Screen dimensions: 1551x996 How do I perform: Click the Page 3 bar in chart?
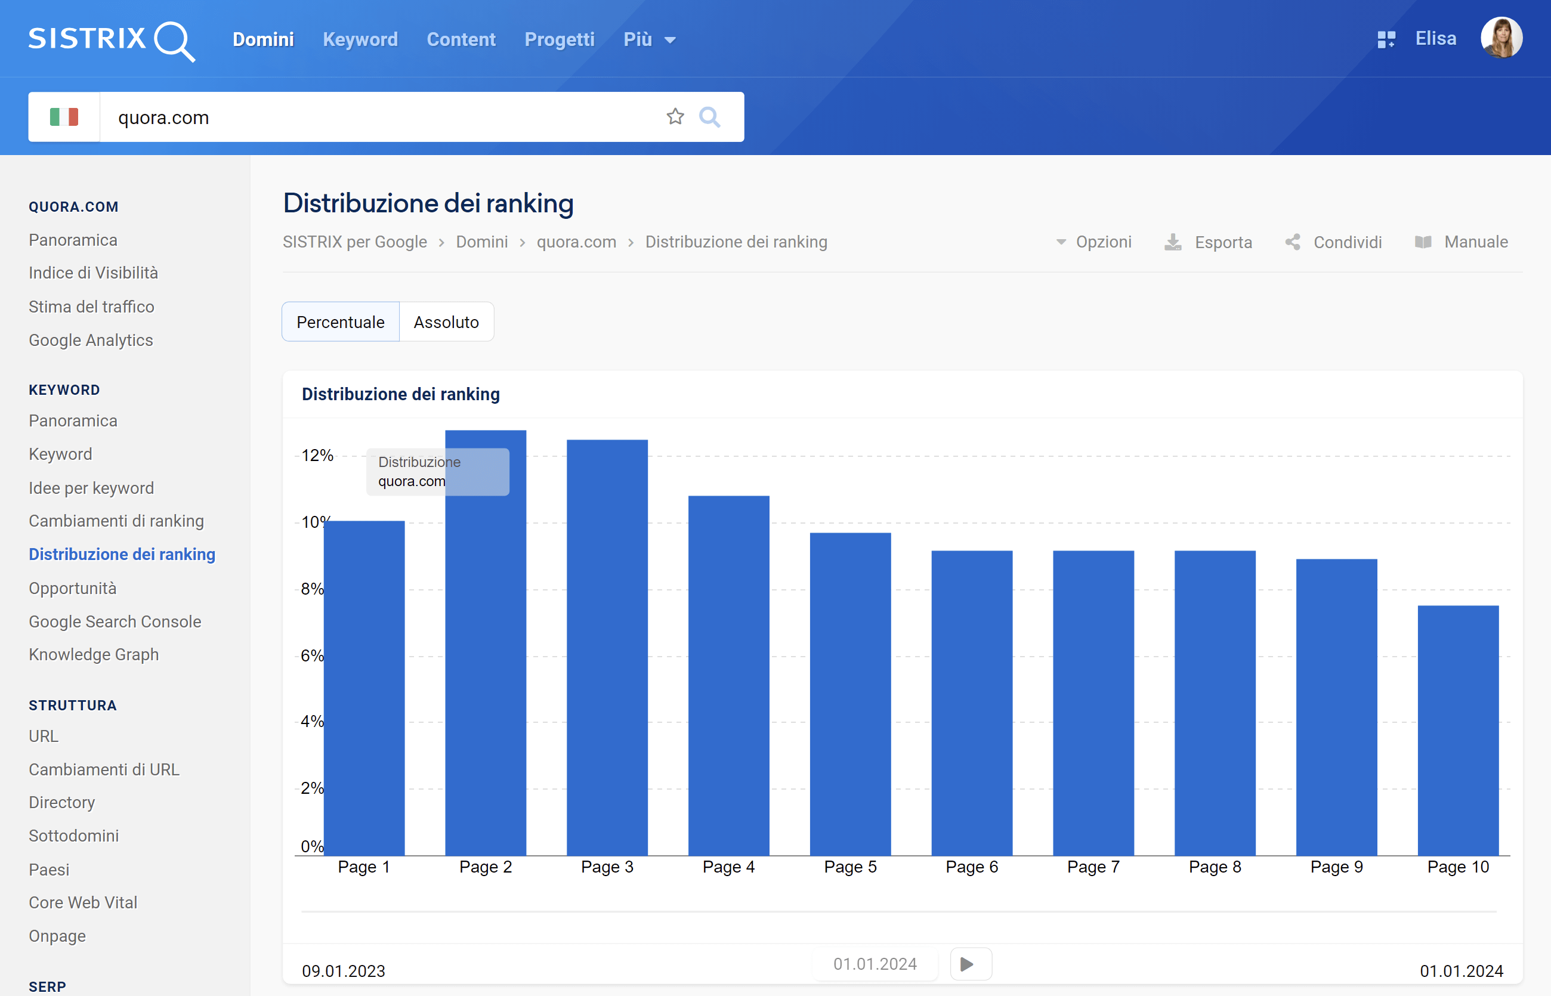click(x=607, y=648)
